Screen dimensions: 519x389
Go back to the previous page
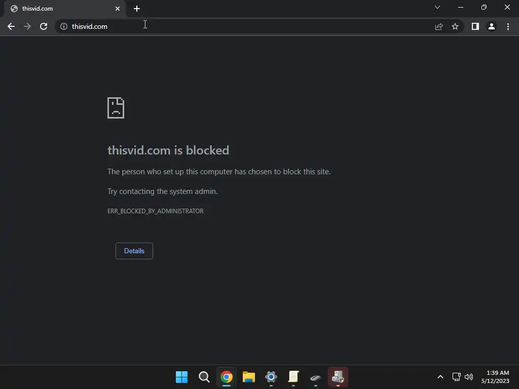[11, 26]
